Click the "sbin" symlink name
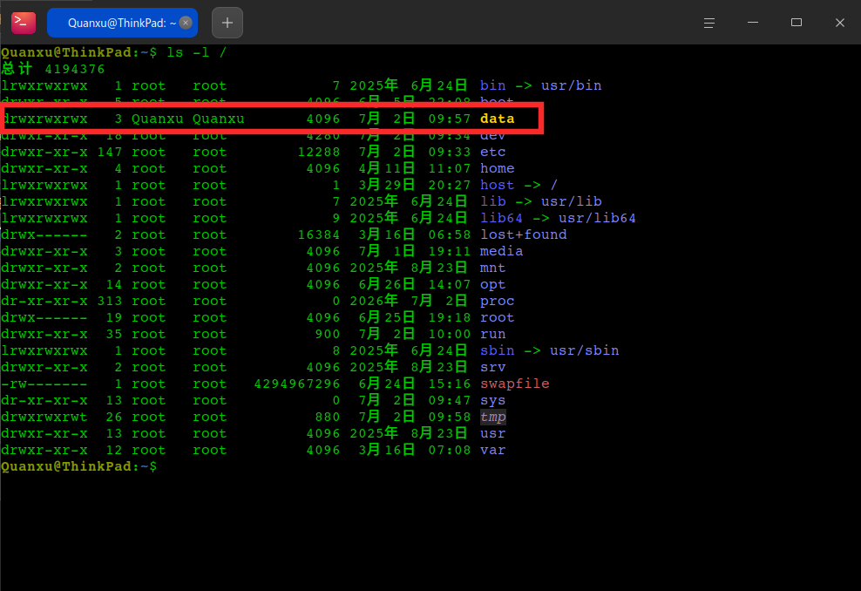861x591 pixels. 498,350
